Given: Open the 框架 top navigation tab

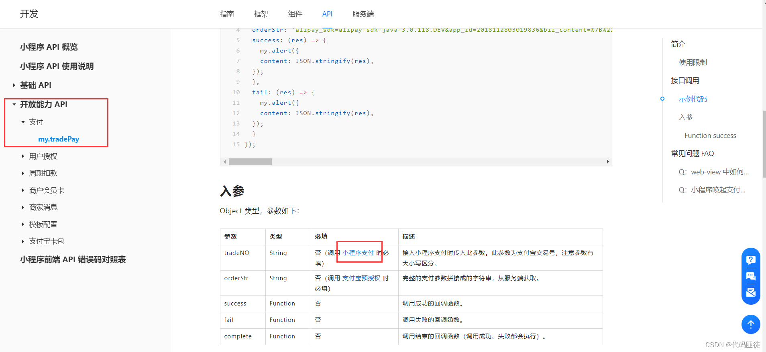Looking at the screenshot, I should pyautogui.click(x=261, y=14).
